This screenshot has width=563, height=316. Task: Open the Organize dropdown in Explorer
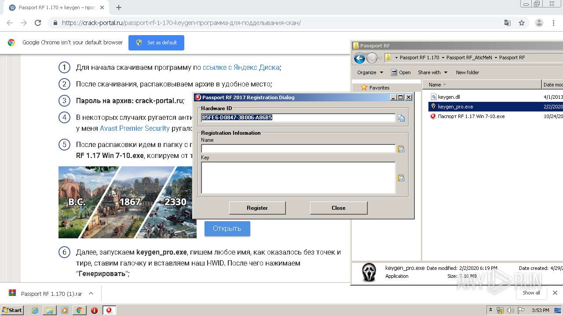370,72
